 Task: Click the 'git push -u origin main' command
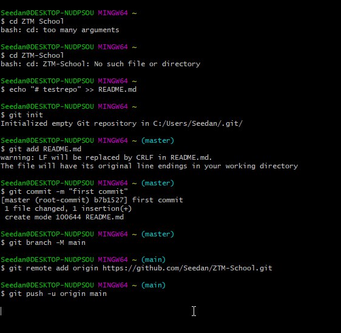pos(54,294)
